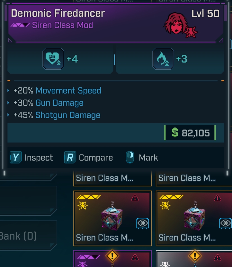Click red warning triangle on left legendary class mod
Image resolution: width=232 pixels, height=267 pixels.
(x=135, y=198)
